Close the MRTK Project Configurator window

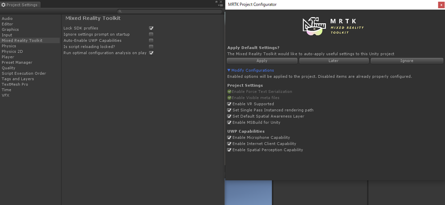coord(441,4)
